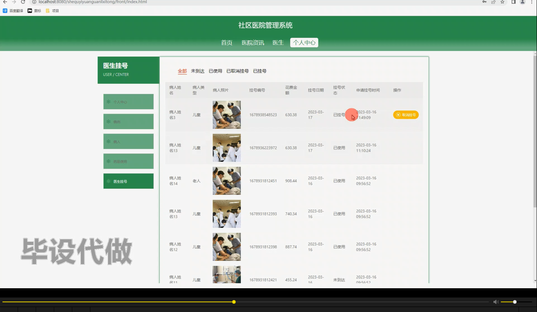Click the 取消挂号 button for 病人姓名3

coord(406,115)
